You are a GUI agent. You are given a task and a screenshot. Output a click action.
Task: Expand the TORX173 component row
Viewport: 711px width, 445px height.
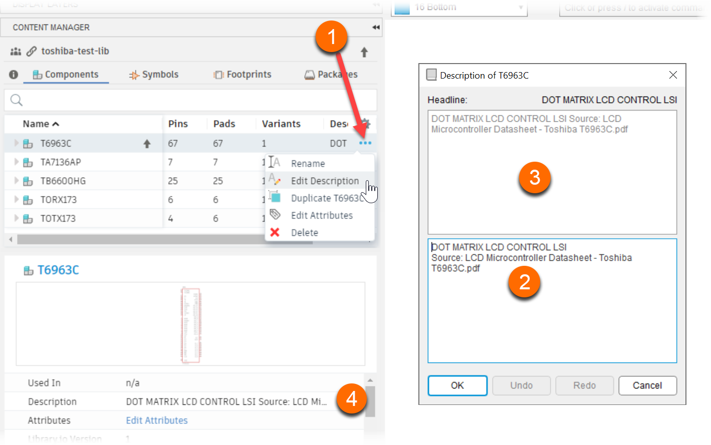point(16,199)
